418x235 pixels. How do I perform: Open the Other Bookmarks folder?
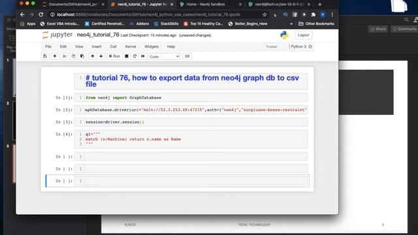pos(316,23)
